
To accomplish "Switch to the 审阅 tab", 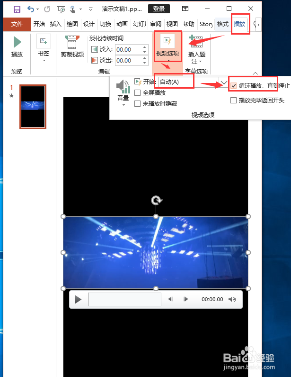I will [156, 24].
